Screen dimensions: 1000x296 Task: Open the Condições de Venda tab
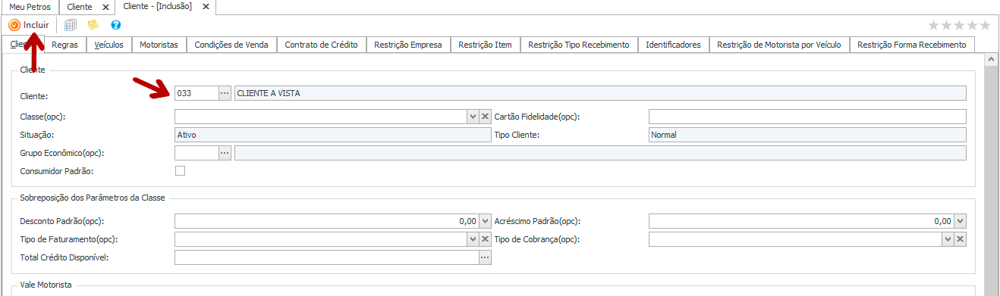coord(231,45)
